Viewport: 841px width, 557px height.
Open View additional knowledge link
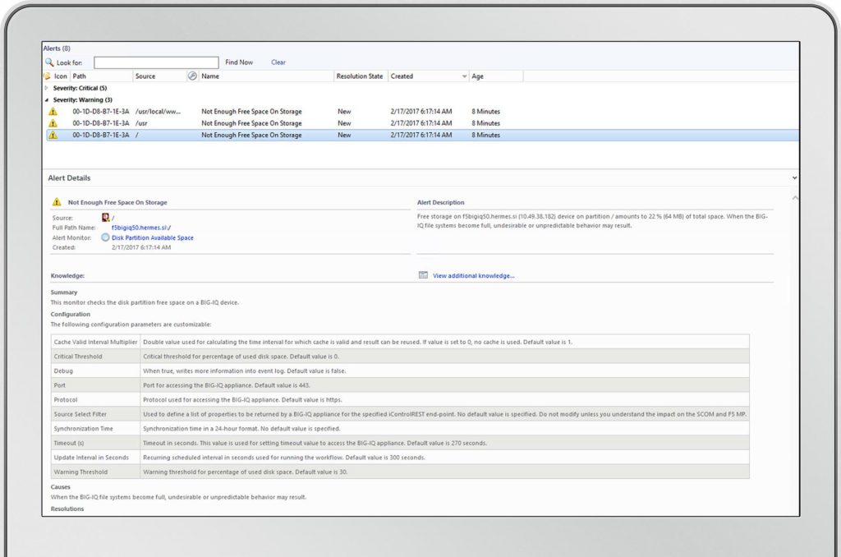tap(474, 276)
